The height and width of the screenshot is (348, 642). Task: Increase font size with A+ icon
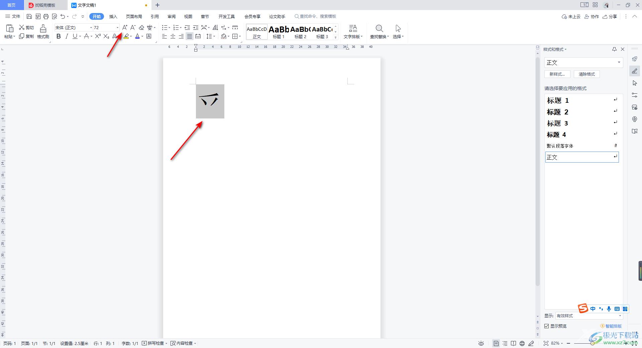point(124,27)
